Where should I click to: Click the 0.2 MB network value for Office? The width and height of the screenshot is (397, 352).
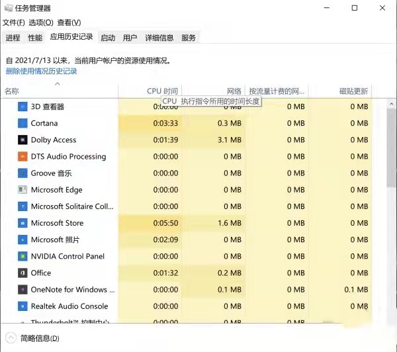click(x=230, y=273)
